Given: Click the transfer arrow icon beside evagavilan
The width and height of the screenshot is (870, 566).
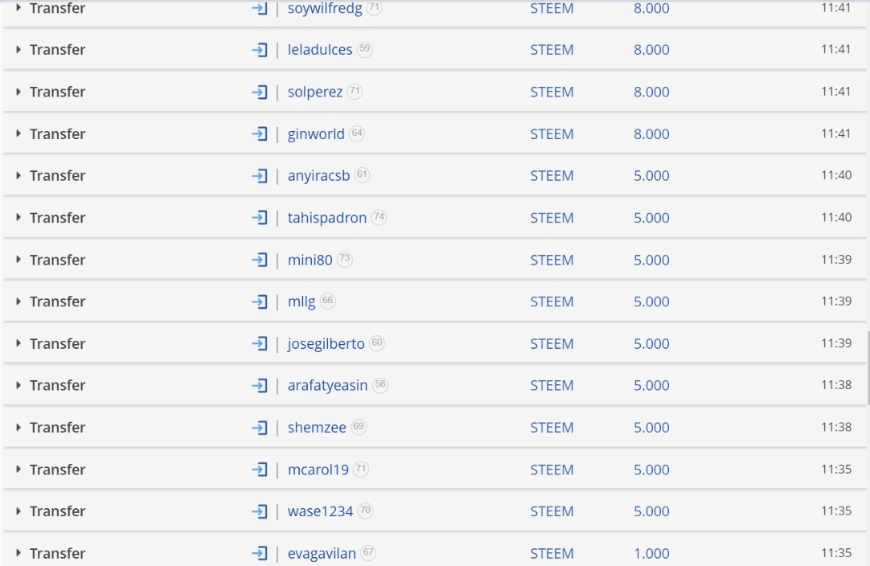Looking at the screenshot, I should [260, 554].
